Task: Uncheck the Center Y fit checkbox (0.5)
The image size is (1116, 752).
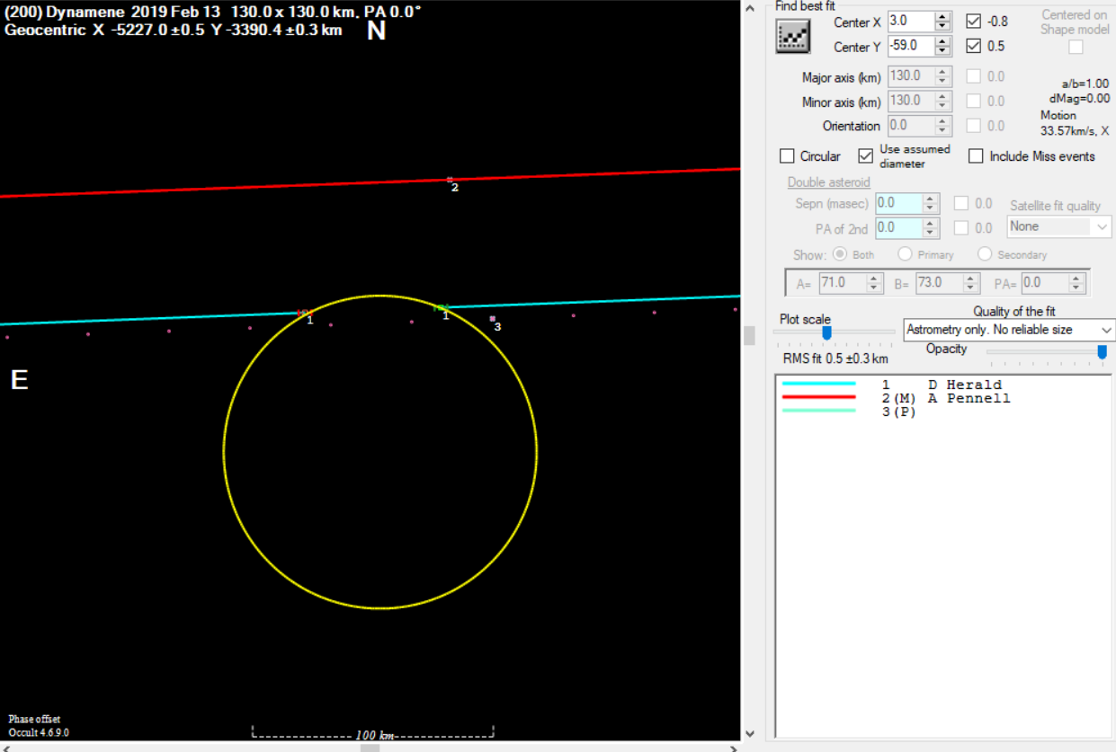Action: coord(973,46)
